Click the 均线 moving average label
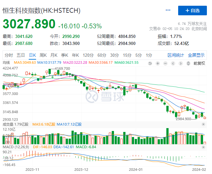Screen dimensions: 212x174 [x=6, y=63]
